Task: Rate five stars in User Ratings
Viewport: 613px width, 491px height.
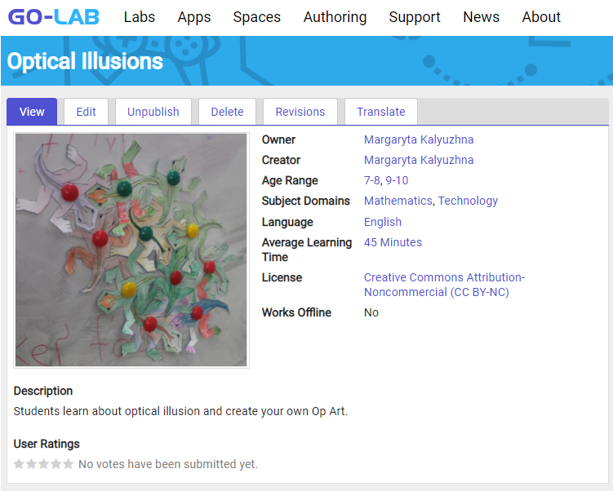Action: coord(69,464)
